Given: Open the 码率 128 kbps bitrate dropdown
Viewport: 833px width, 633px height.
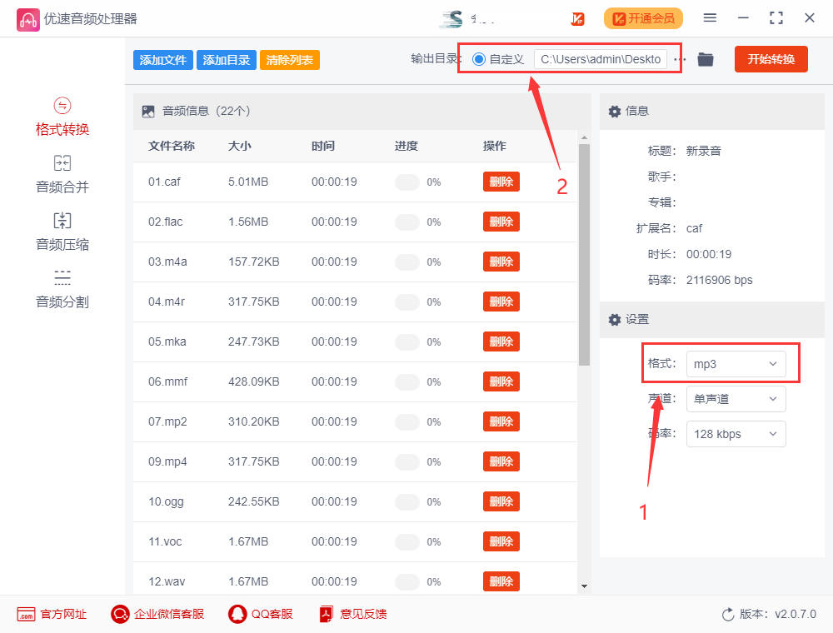Looking at the screenshot, I should point(736,435).
